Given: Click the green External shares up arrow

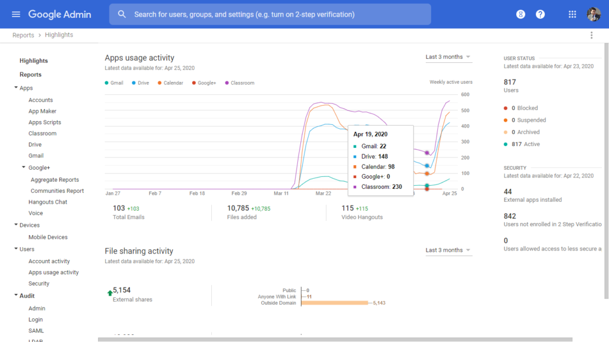Looking at the screenshot, I should (x=109, y=293).
